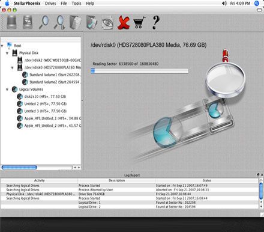Click the toolbar toggle pill button
Viewport: 264px width, 232px height.
(x=259, y=10)
